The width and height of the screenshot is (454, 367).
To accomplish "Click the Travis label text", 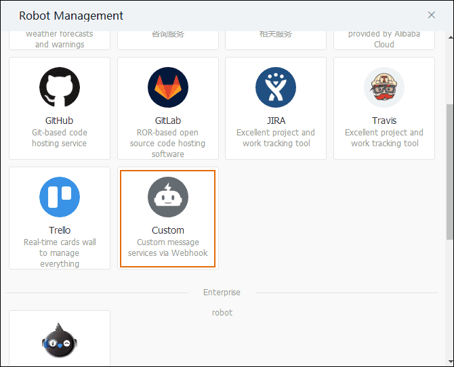I will (384, 121).
